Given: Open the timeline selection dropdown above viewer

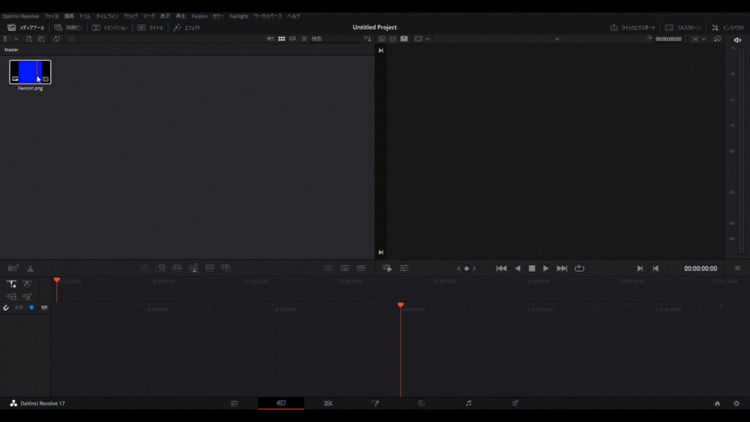Looking at the screenshot, I should (557, 39).
